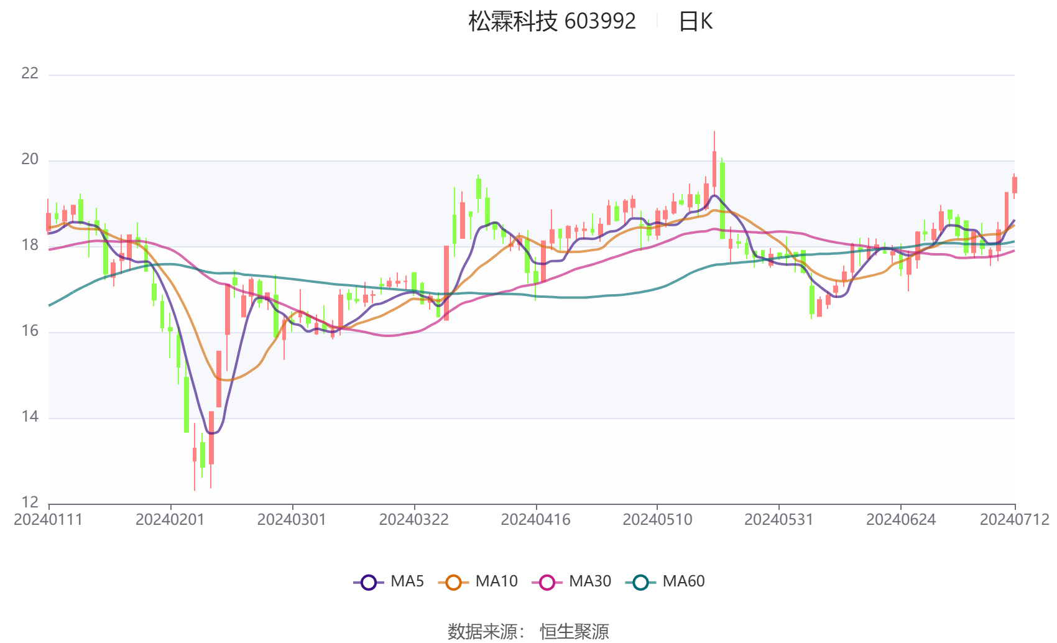1057x643 pixels.
Task: Click the 16 price axis label
Action: click(30, 331)
